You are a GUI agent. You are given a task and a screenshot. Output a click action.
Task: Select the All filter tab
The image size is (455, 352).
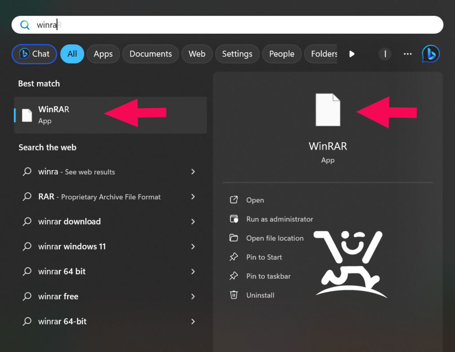pos(72,54)
